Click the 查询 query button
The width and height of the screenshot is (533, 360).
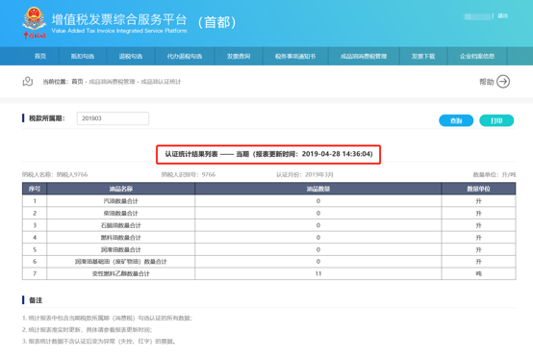(x=456, y=120)
